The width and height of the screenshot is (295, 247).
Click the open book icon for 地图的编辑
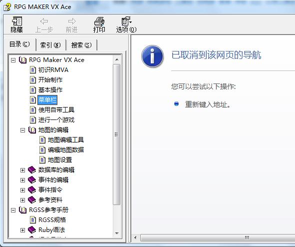click(x=32, y=130)
